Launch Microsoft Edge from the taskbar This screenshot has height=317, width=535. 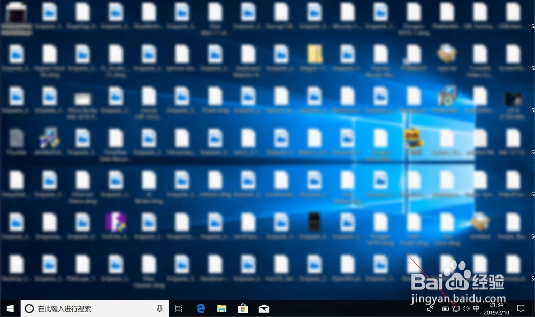(x=201, y=308)
